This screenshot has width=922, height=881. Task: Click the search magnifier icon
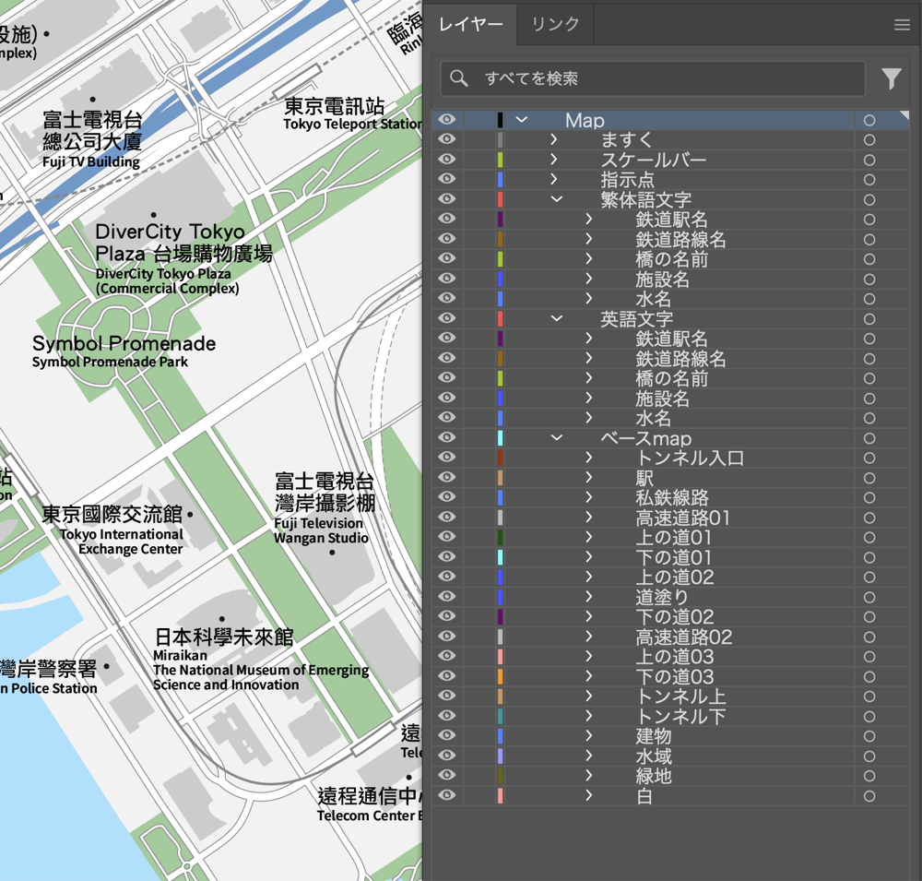[459, 78]
